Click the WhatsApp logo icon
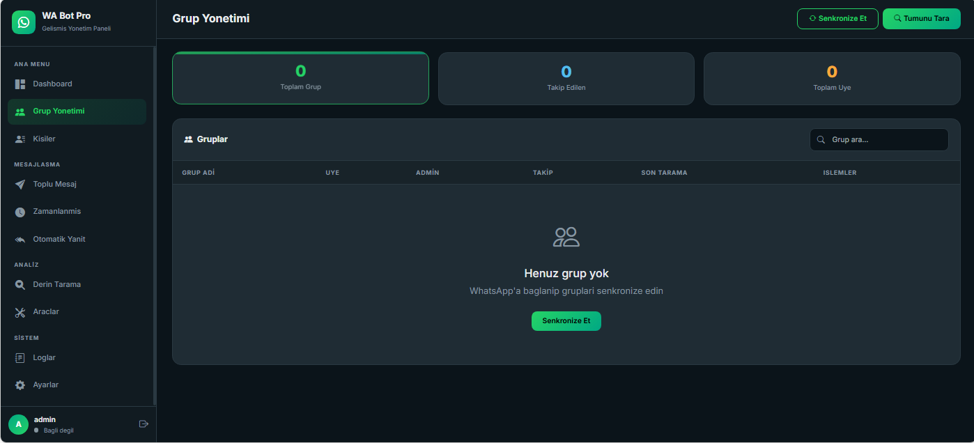Screen dimensions: 974x443 pos(24,22)
